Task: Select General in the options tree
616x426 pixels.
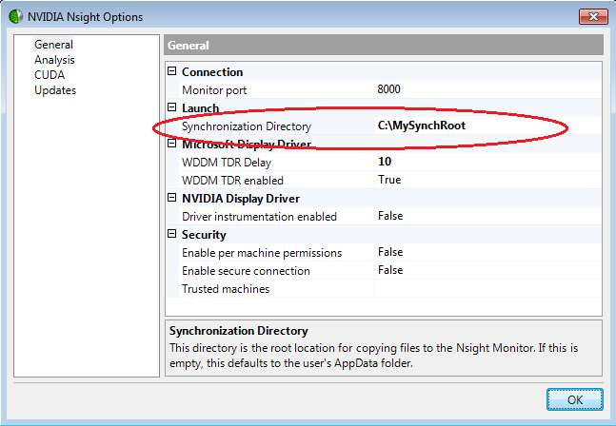Action: pos(53,45)
